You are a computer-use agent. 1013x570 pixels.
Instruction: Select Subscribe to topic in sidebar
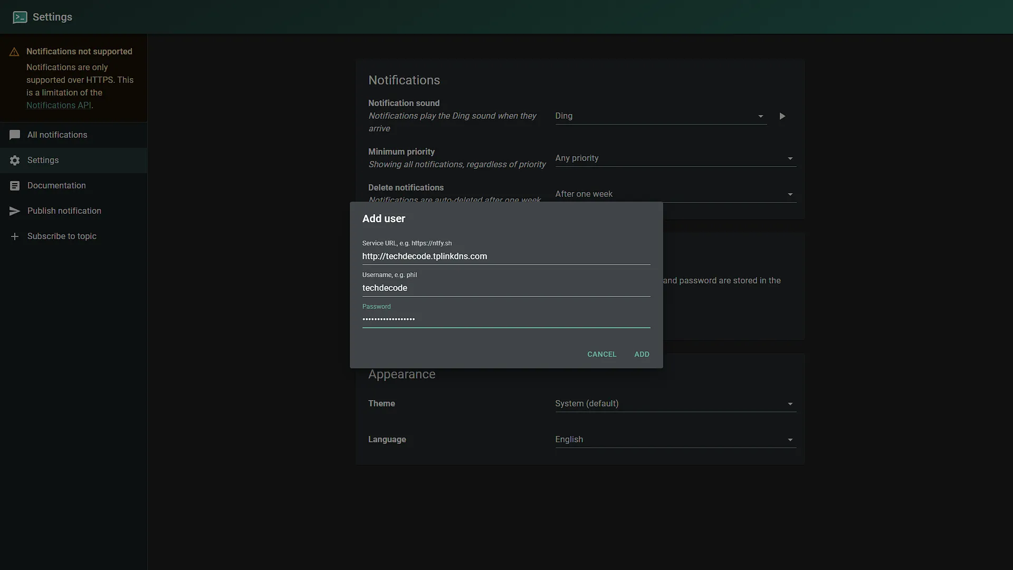pos(73,236)
